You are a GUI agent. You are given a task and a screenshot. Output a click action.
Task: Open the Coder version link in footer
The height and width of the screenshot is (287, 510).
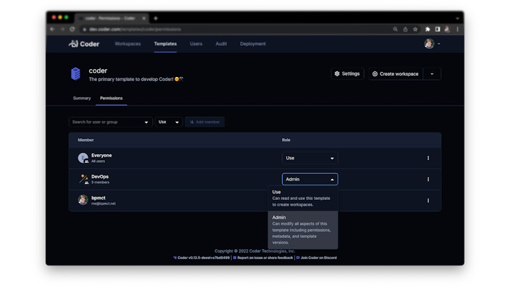pos(201,258)
